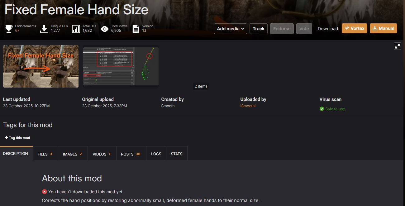Image resolution: width=405 pixels, height=206 pixels.
Task: Click the mod title Fixed Female Hand Size
Action: tap(76, 10)
